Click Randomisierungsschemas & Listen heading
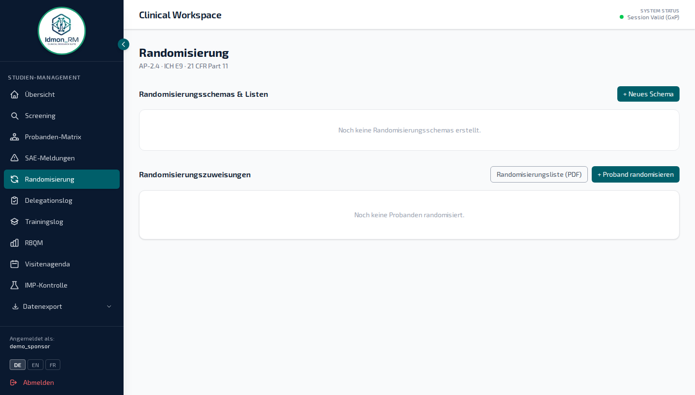Image resolution: width=695 pixels, height=395 pixels. click(x=203, y=94)
